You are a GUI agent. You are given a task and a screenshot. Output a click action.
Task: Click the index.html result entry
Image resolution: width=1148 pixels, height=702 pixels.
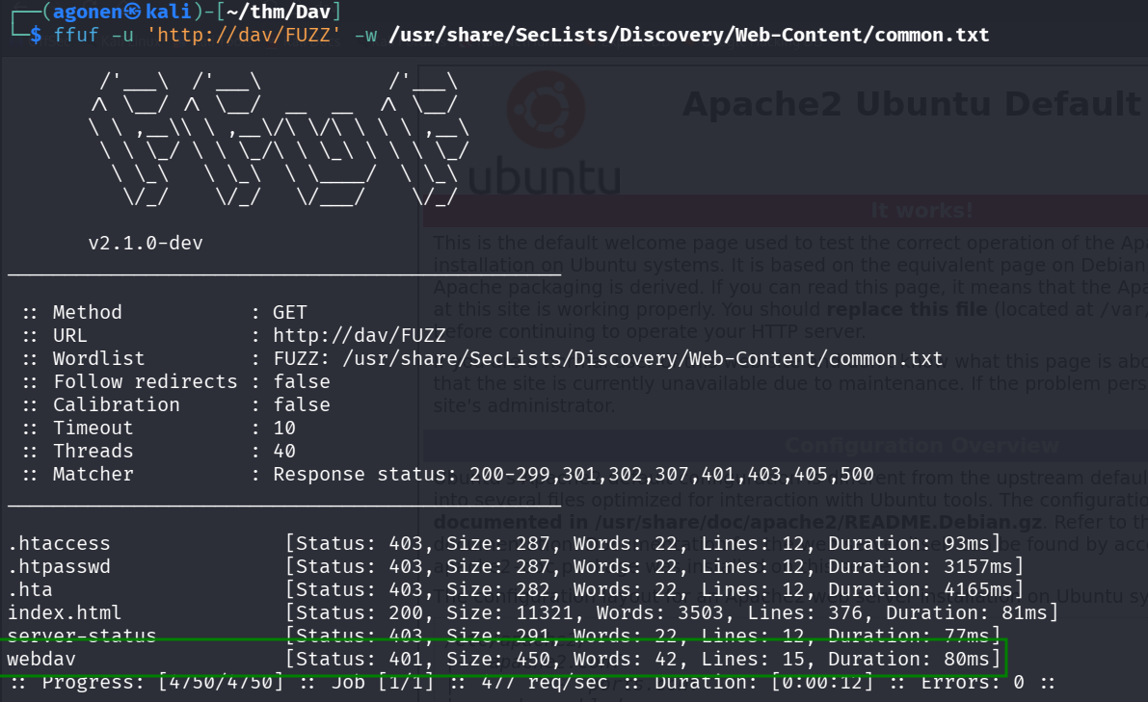[65, 612]
